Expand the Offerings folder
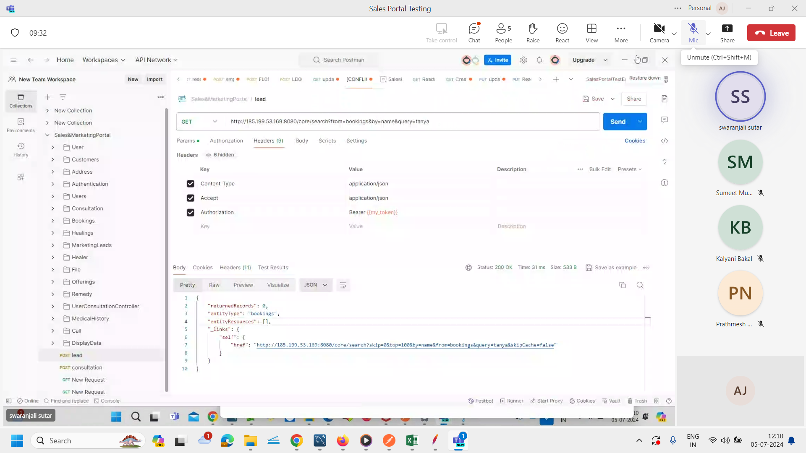 coord(52,282)
